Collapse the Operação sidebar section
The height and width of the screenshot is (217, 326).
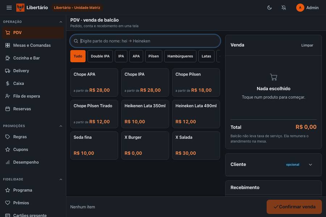pyautogui.click(x=61, y=22)
